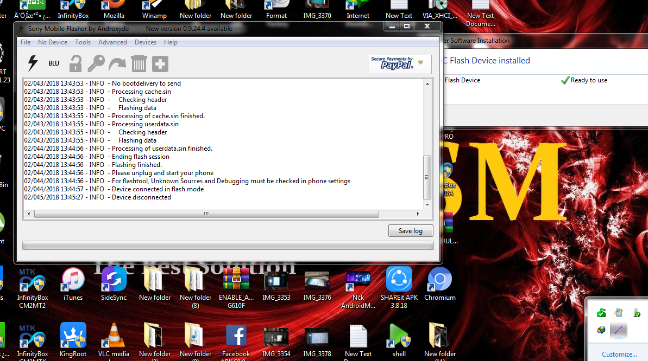Click the trash can cleaner icon
The height and width of the screenshot is (361, 648).
point(139,63)
